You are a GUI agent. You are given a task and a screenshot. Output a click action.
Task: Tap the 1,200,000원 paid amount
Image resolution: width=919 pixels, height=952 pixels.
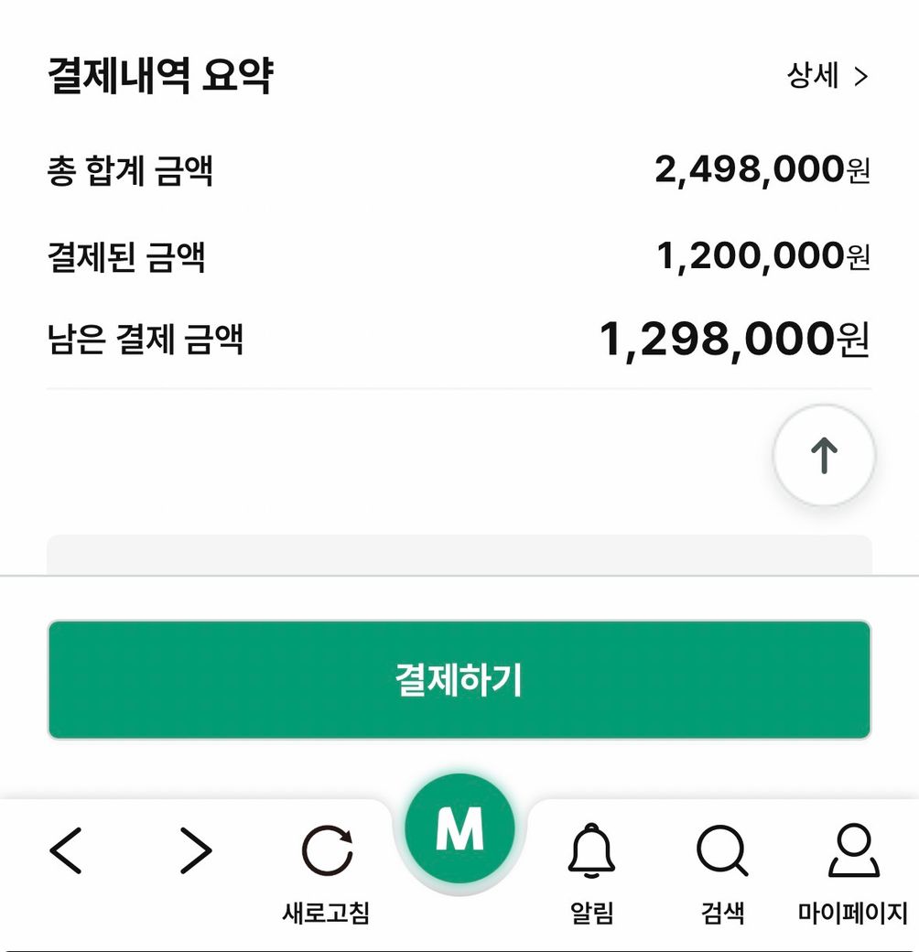coord(762,256)
